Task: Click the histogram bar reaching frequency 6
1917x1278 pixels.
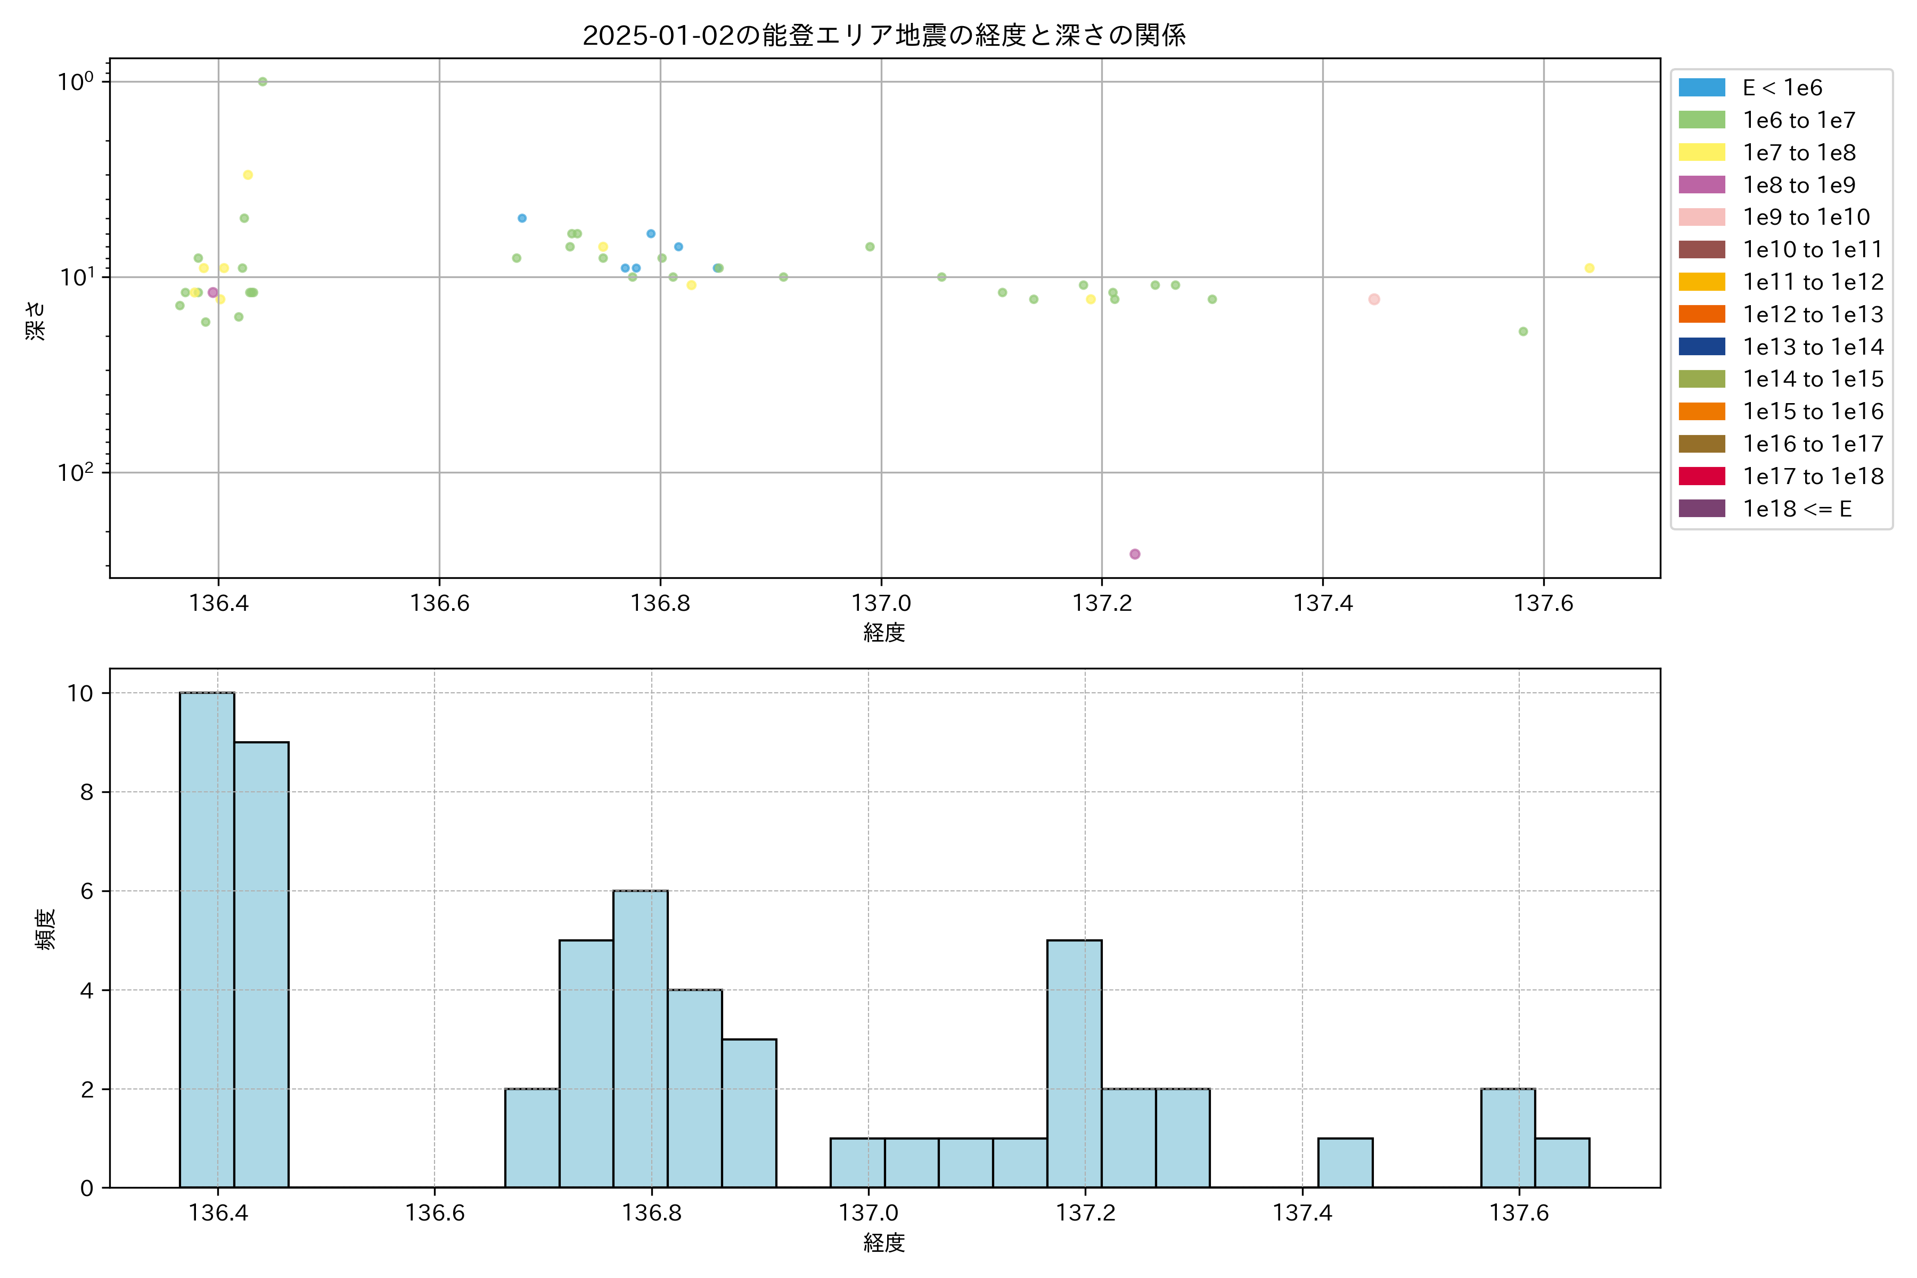Action: 641,1039
